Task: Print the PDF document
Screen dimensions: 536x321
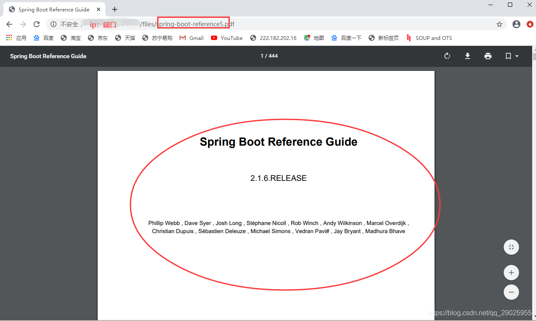Action: pyautogui.click(x=488, y=56)
